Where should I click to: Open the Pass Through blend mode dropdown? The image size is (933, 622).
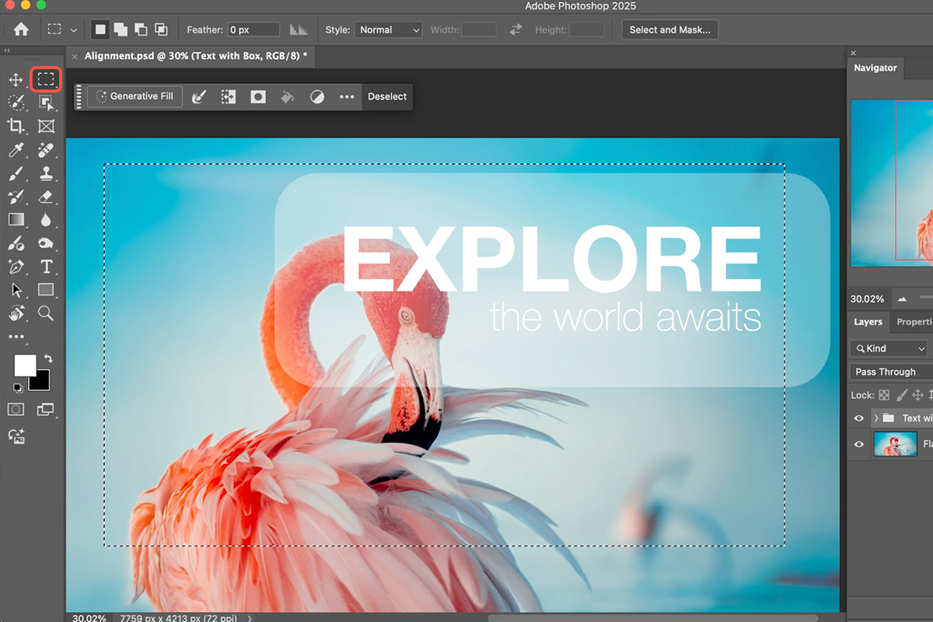click(888, 372)
